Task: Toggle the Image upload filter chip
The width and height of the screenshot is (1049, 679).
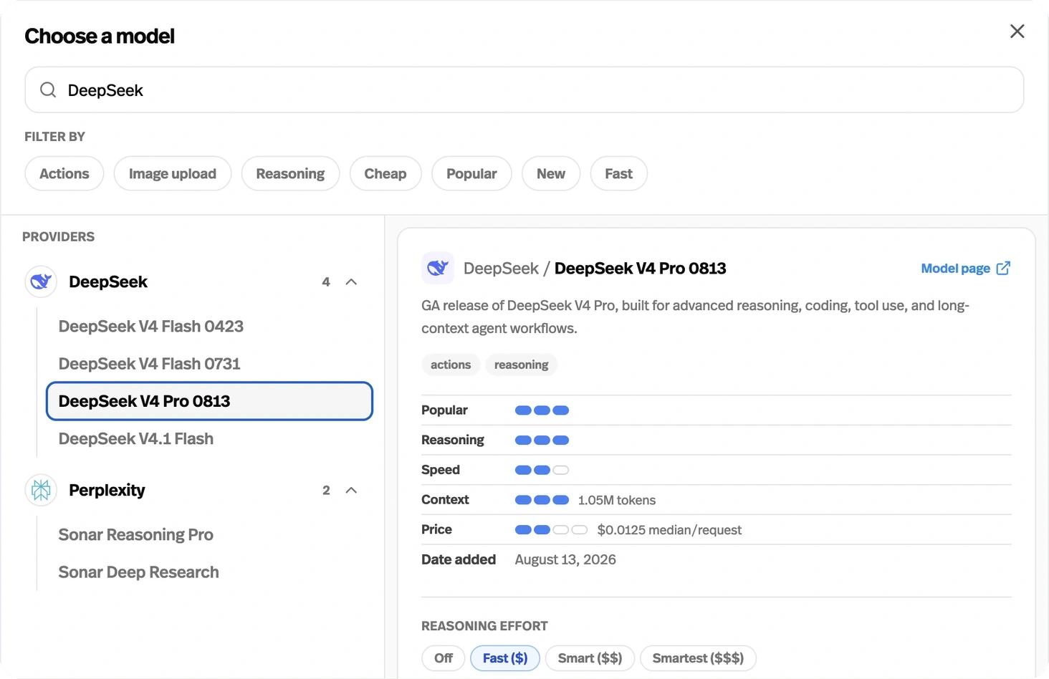Action: click(173, 173)
